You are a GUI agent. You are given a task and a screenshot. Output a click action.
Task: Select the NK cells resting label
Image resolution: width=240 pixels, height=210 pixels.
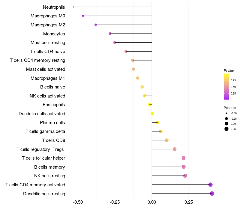tap(49, 176)
